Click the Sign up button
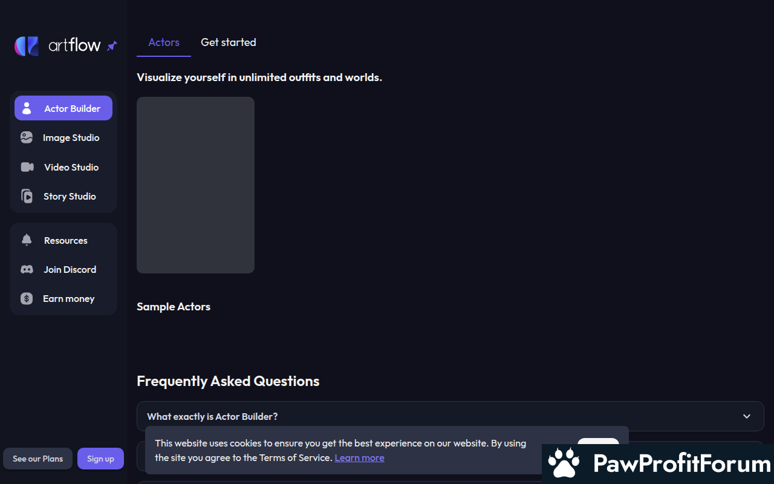The width and height of the screenshot is (774, 484). [100, 459]
